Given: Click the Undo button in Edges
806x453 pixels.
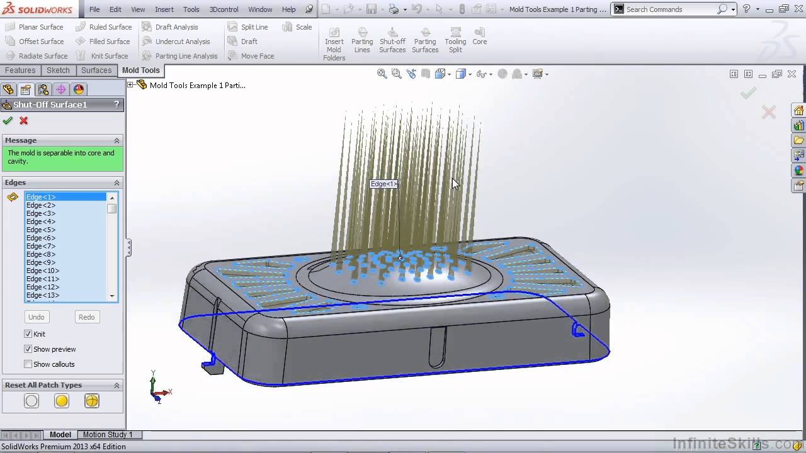Looking at the screenshot, I should coord(37,317).
